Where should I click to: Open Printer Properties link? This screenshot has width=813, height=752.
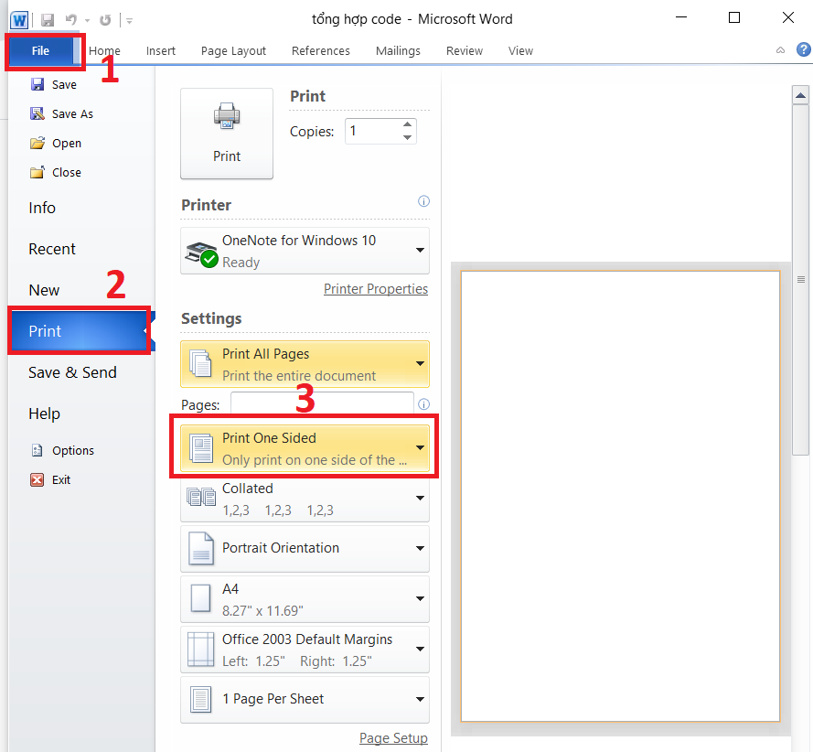[376, 288]
